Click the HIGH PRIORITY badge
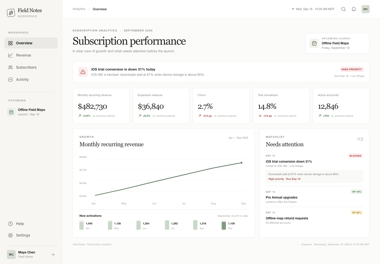The width and height of the screenshot is (380, 264). point(352,69)
